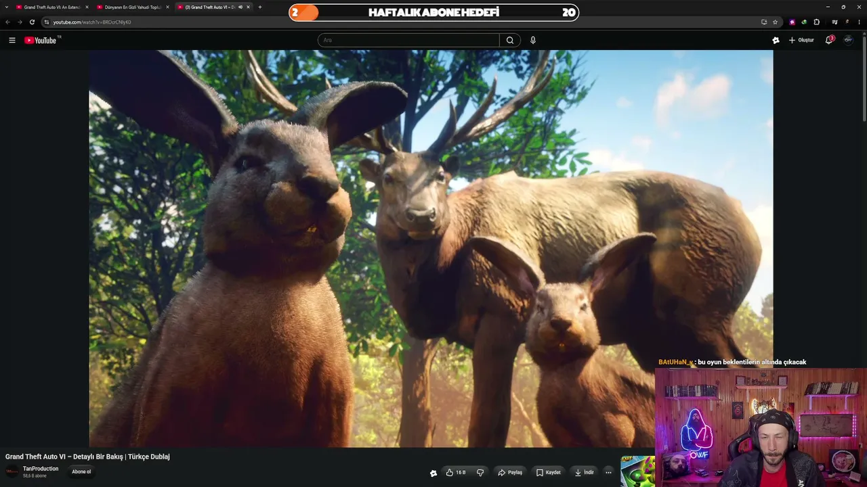
Task: Open the install app icon in address bar
Action: pos(764,22)
